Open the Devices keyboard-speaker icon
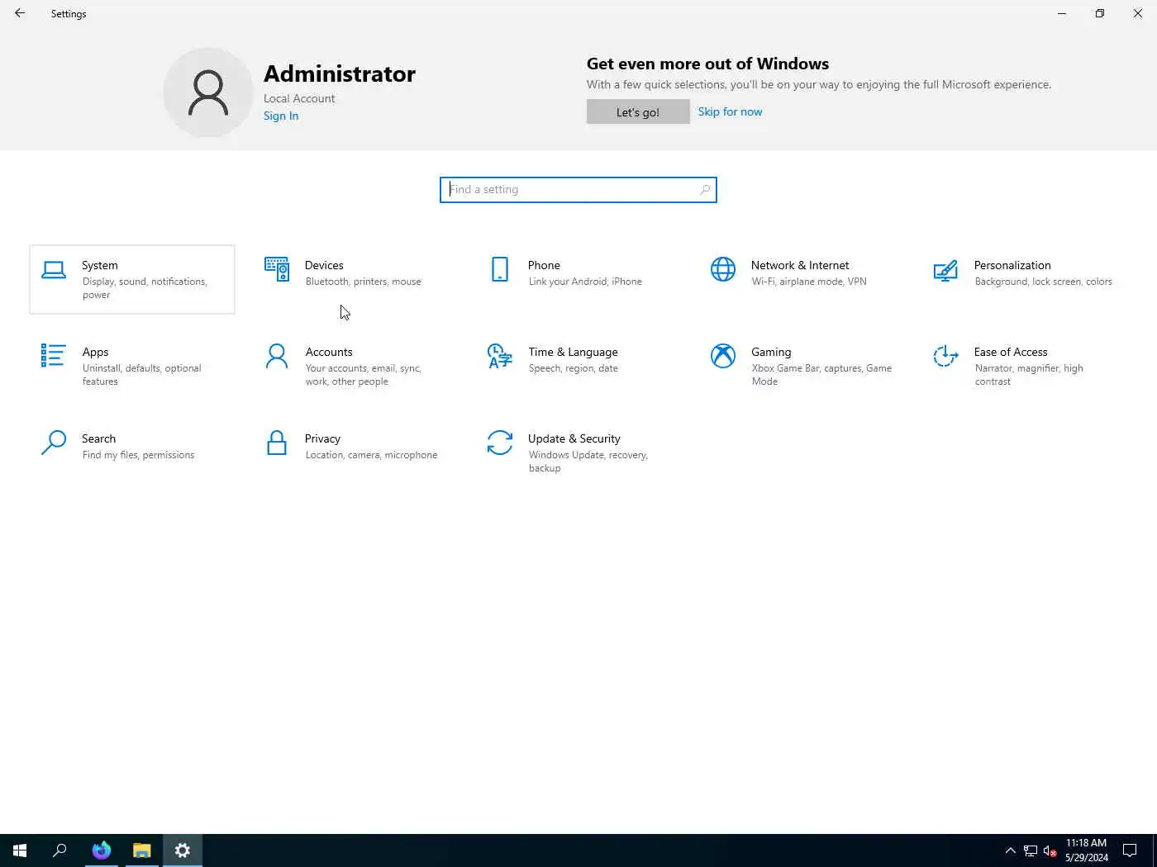 [x=277, y=269]
